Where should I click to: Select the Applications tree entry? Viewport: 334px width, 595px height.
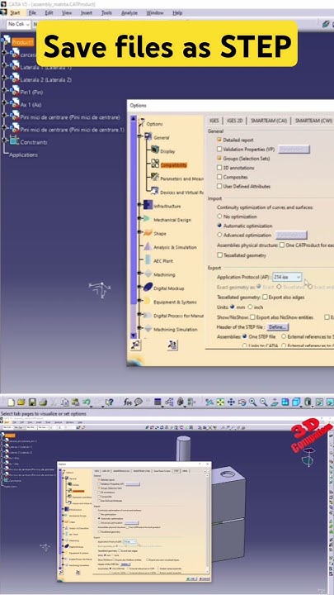click(23, 155)
